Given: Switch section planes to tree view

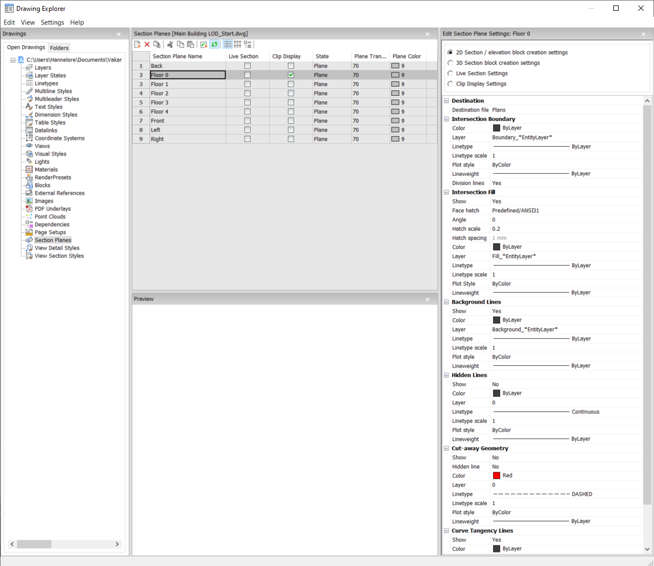Looking at the screenshot, I should coord(248,44).
